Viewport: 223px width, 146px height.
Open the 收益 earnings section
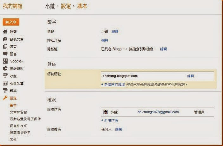point(13,76)
